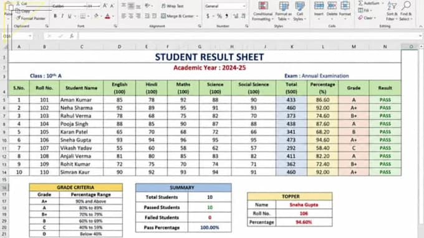Toggle Wrap Text
This screenshot has width=424, height=238.
(x=172, y=6)
